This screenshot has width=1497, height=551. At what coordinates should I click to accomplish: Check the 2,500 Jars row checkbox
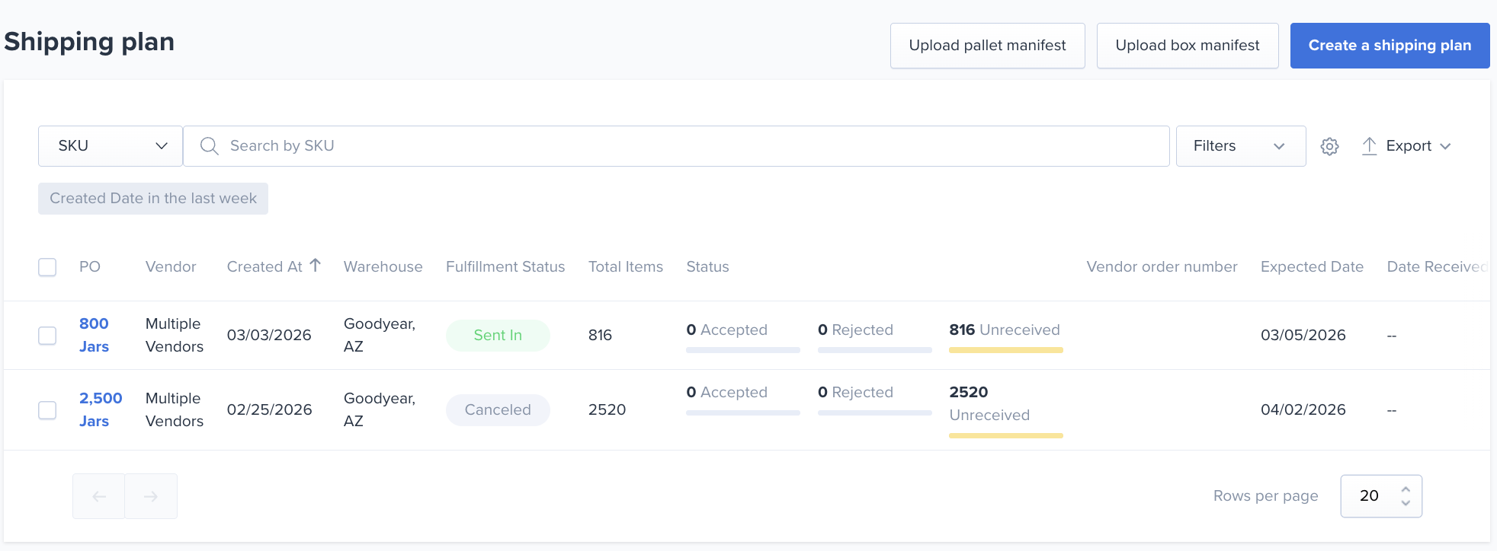click(x=47, y=410)
